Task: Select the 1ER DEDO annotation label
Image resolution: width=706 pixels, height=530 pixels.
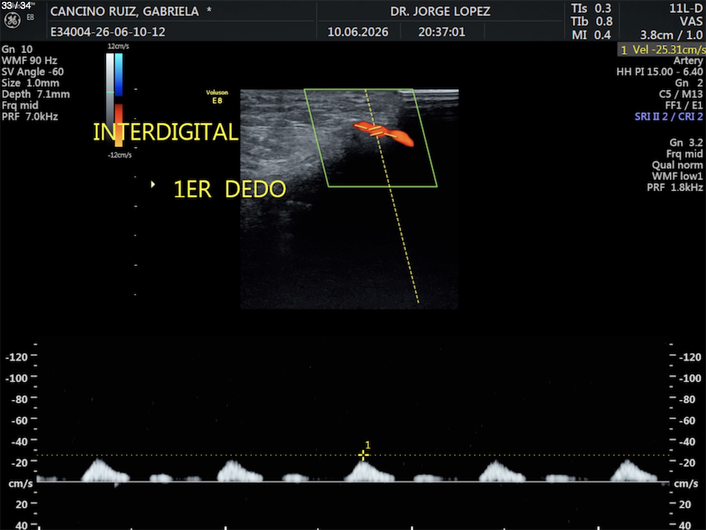Action: pos(230,189)
